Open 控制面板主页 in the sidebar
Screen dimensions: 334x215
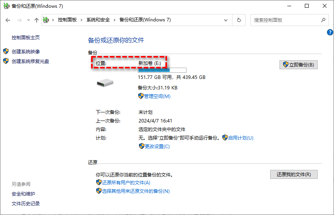pyautogui.click(x=26, y=38)
